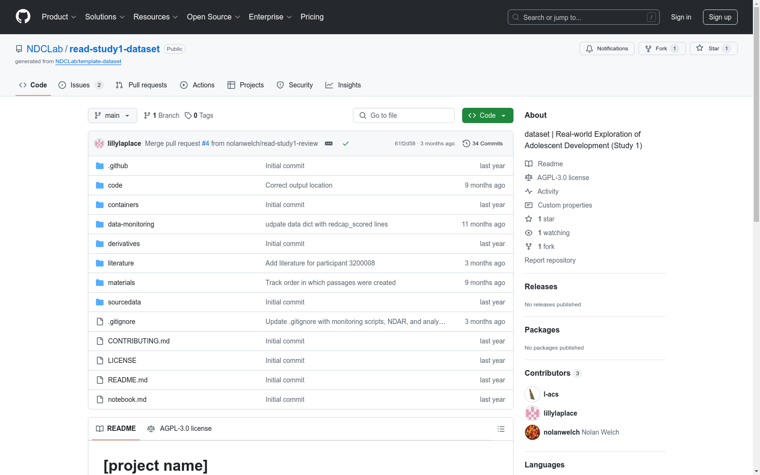Click the LICENSE file icon
The width and height of the screenshot is (760, 475).
coord(100,361)
